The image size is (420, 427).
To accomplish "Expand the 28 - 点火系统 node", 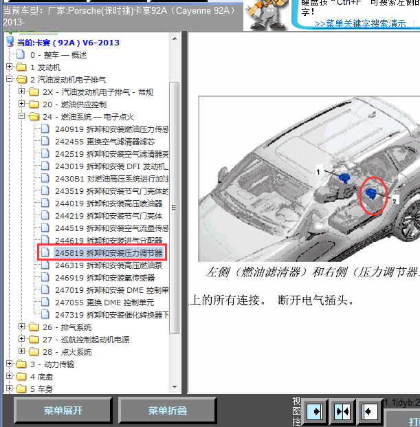I will tap(21, 351).
